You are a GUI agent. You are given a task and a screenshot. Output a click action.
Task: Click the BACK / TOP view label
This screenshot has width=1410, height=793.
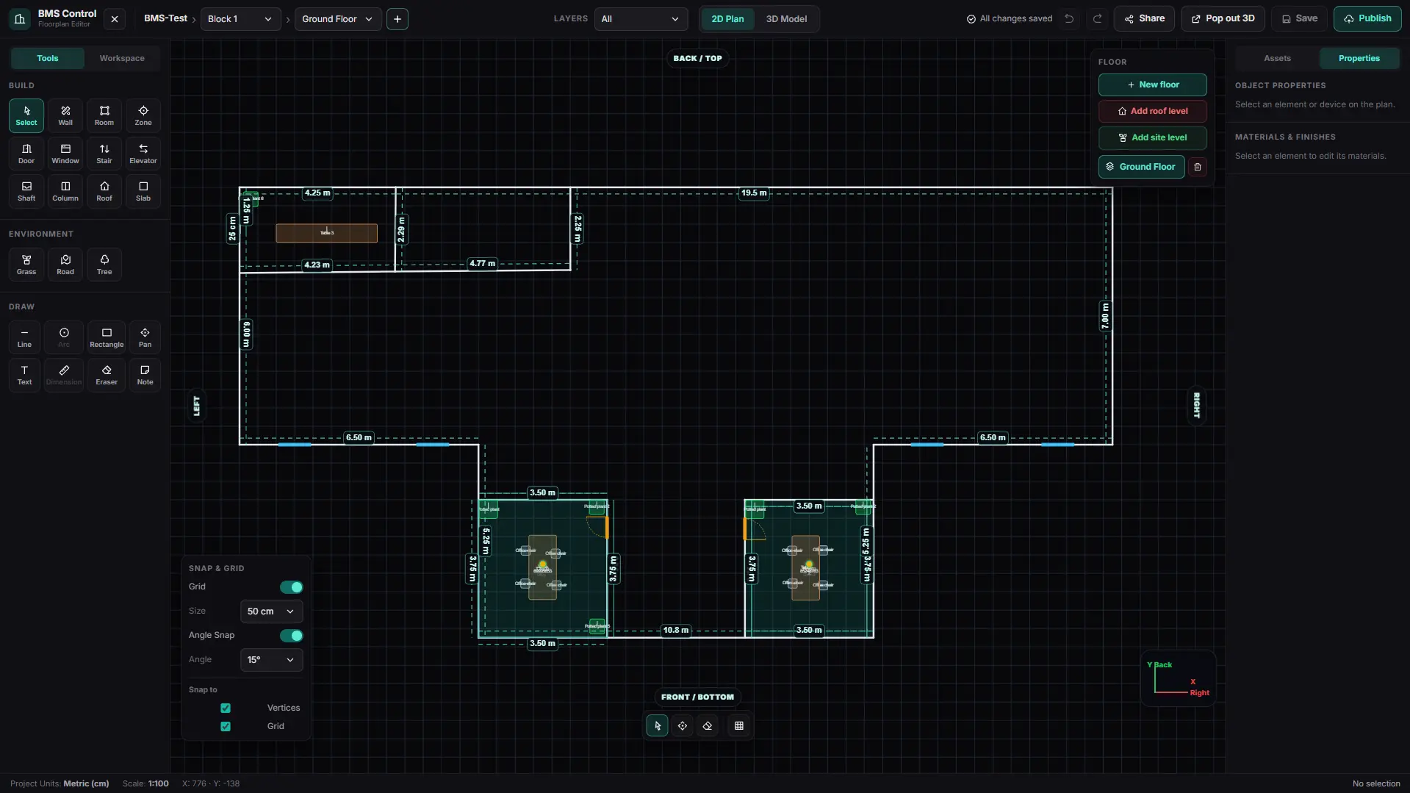coord(697,59)
